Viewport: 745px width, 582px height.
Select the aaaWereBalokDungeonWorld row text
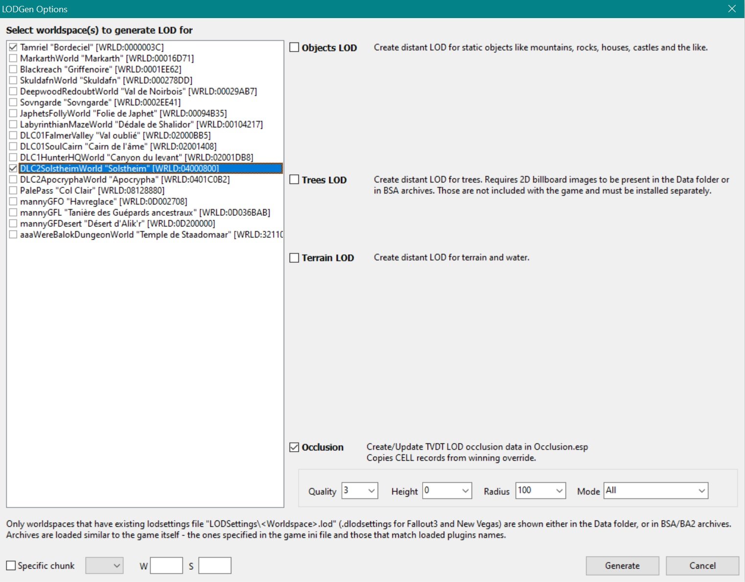[x=152, y=234]
